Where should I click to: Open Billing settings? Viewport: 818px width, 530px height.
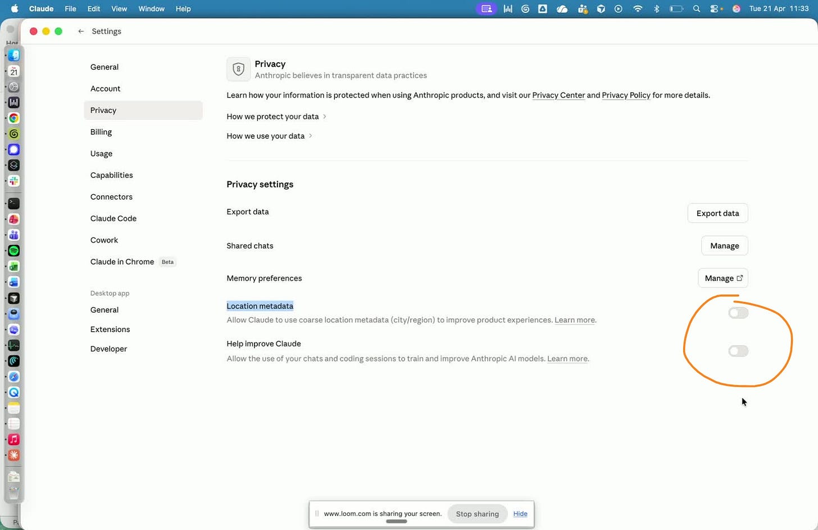(x=143, y=132)
